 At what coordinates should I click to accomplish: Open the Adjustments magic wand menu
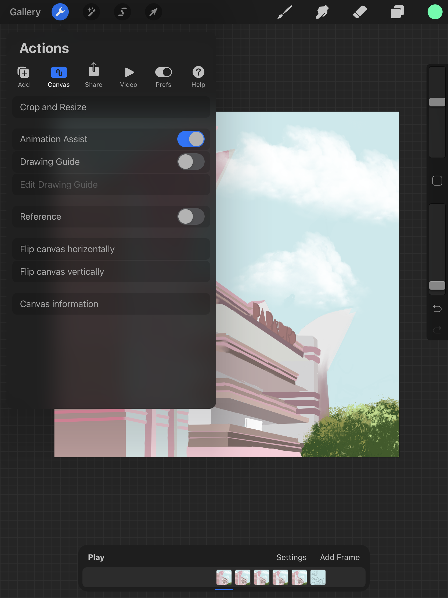91,12
